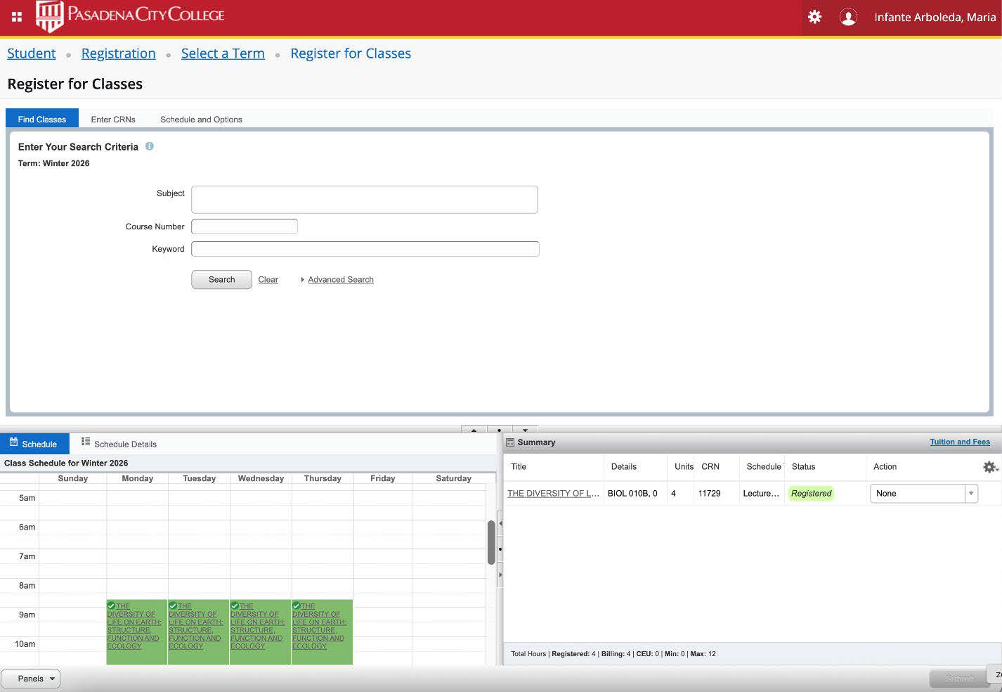Click the up arrow on the horizontal panel splitter
Image resolution: width=1002 pixels, height=692 pixels.
[474, 430]
